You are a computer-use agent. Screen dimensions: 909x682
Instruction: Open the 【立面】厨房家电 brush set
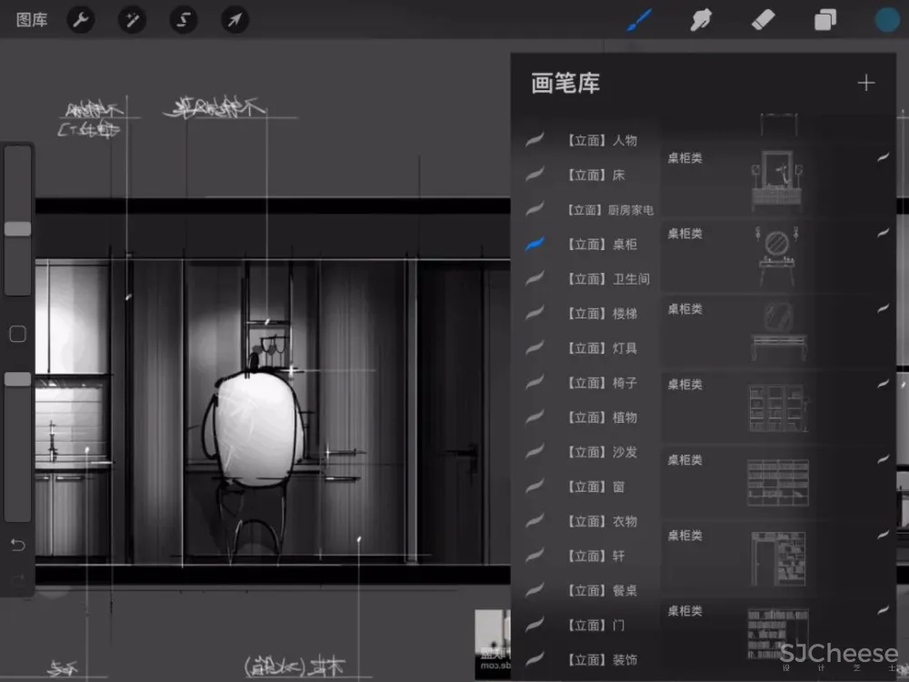click(609, 210)
